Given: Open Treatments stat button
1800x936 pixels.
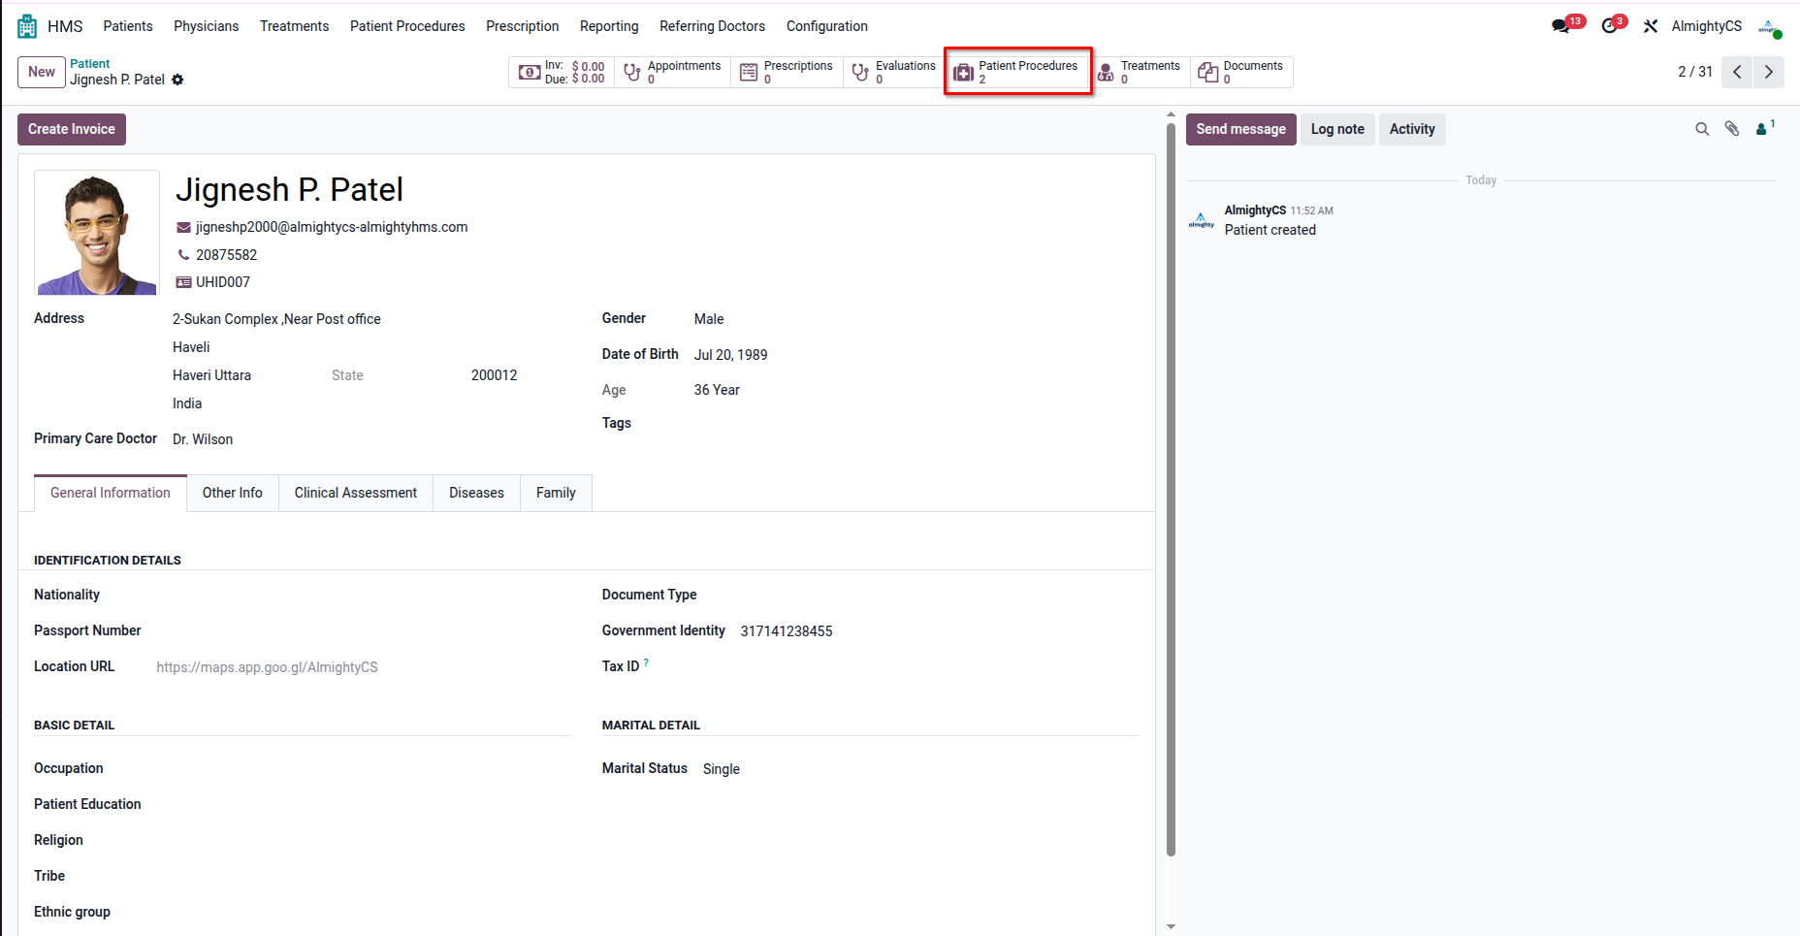Looking at the screenshot, I should point(1140,72).
